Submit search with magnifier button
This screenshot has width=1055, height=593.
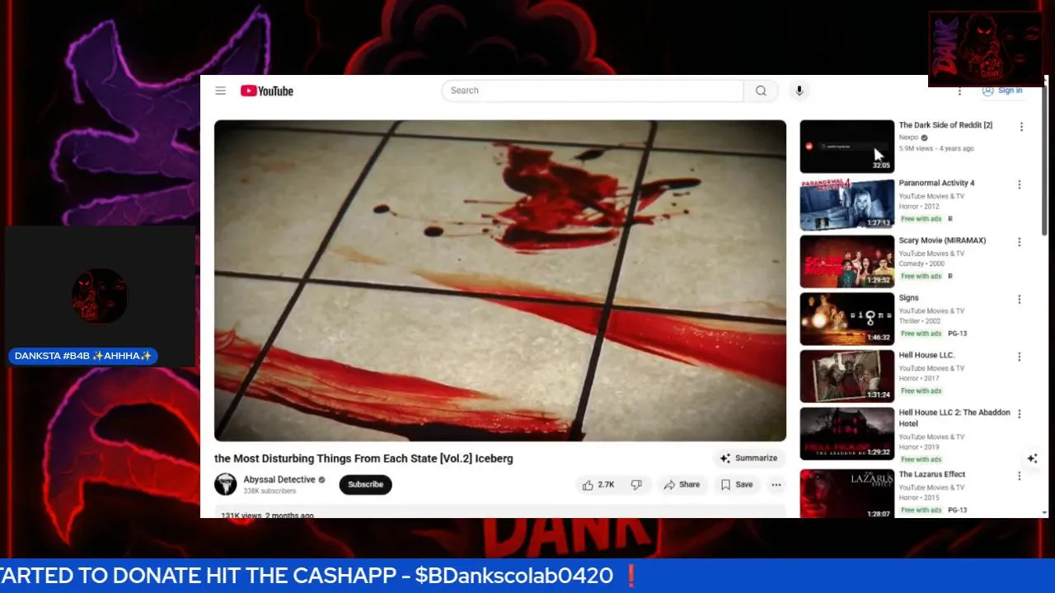761,91
